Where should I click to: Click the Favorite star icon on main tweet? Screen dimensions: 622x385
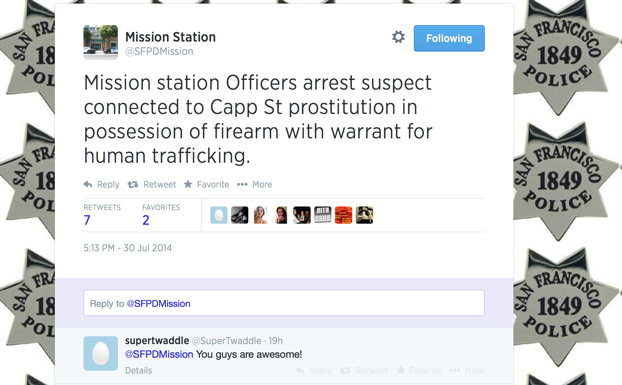[x=188, y=184]
